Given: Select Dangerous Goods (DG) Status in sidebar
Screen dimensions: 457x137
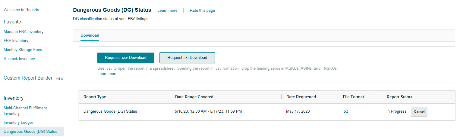Looking at the screenshot, I should 30,132.
